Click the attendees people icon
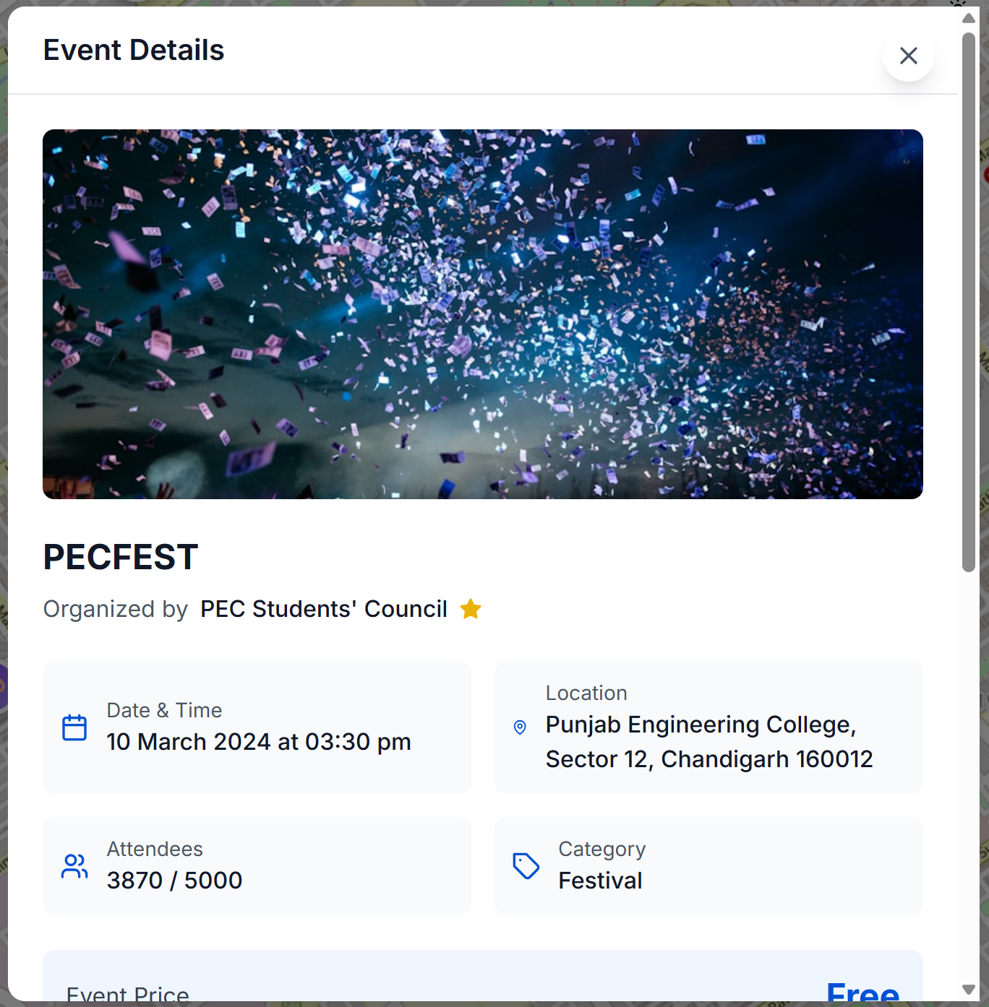 click(x=74, y=866)
